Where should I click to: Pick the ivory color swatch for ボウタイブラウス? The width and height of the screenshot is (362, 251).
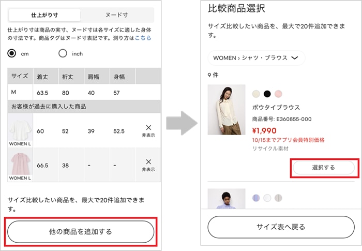coord(256,94)
